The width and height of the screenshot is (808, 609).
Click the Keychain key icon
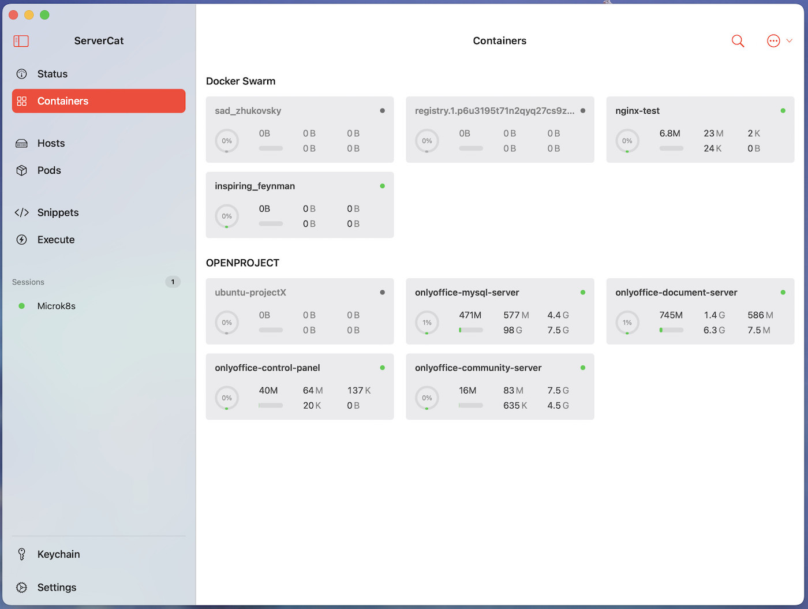(21, 554)
